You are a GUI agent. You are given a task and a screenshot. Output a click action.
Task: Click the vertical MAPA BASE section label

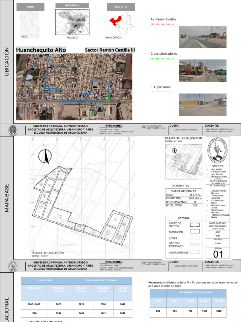(7, 198)
